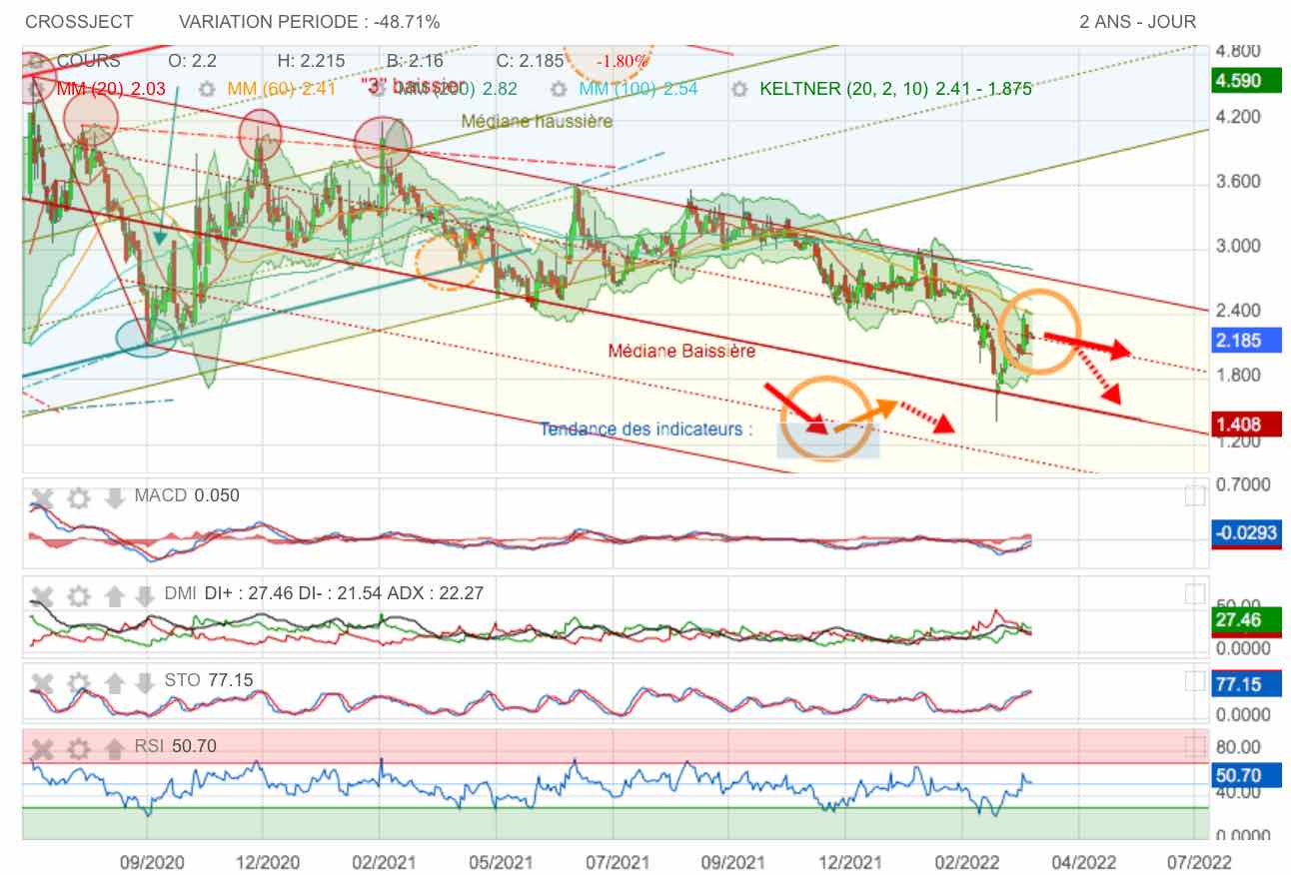
Task: Move DMI panel up with arrow
Action: coord(114,596)
